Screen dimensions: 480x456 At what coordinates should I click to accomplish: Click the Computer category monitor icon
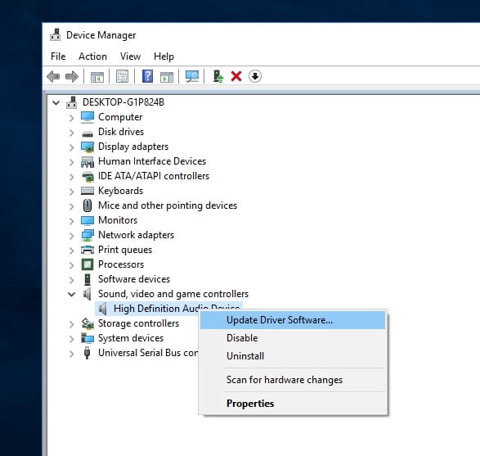pyautogui.click(x=87, y=117)
